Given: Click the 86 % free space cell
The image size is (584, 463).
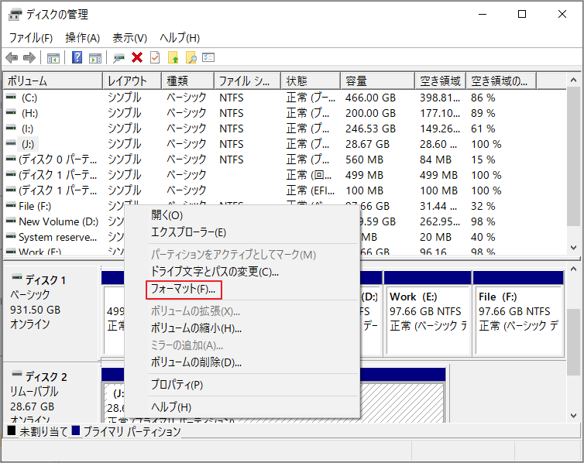Looking at the screenshot, I should 483,98.
